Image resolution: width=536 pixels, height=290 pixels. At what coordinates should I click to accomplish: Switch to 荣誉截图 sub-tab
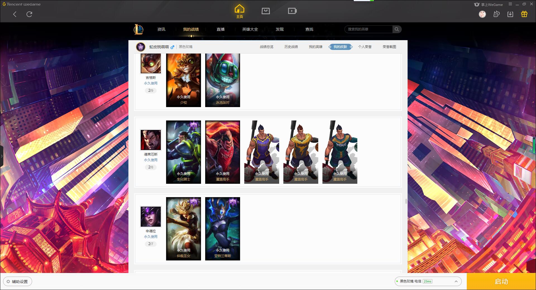[389, 47]
